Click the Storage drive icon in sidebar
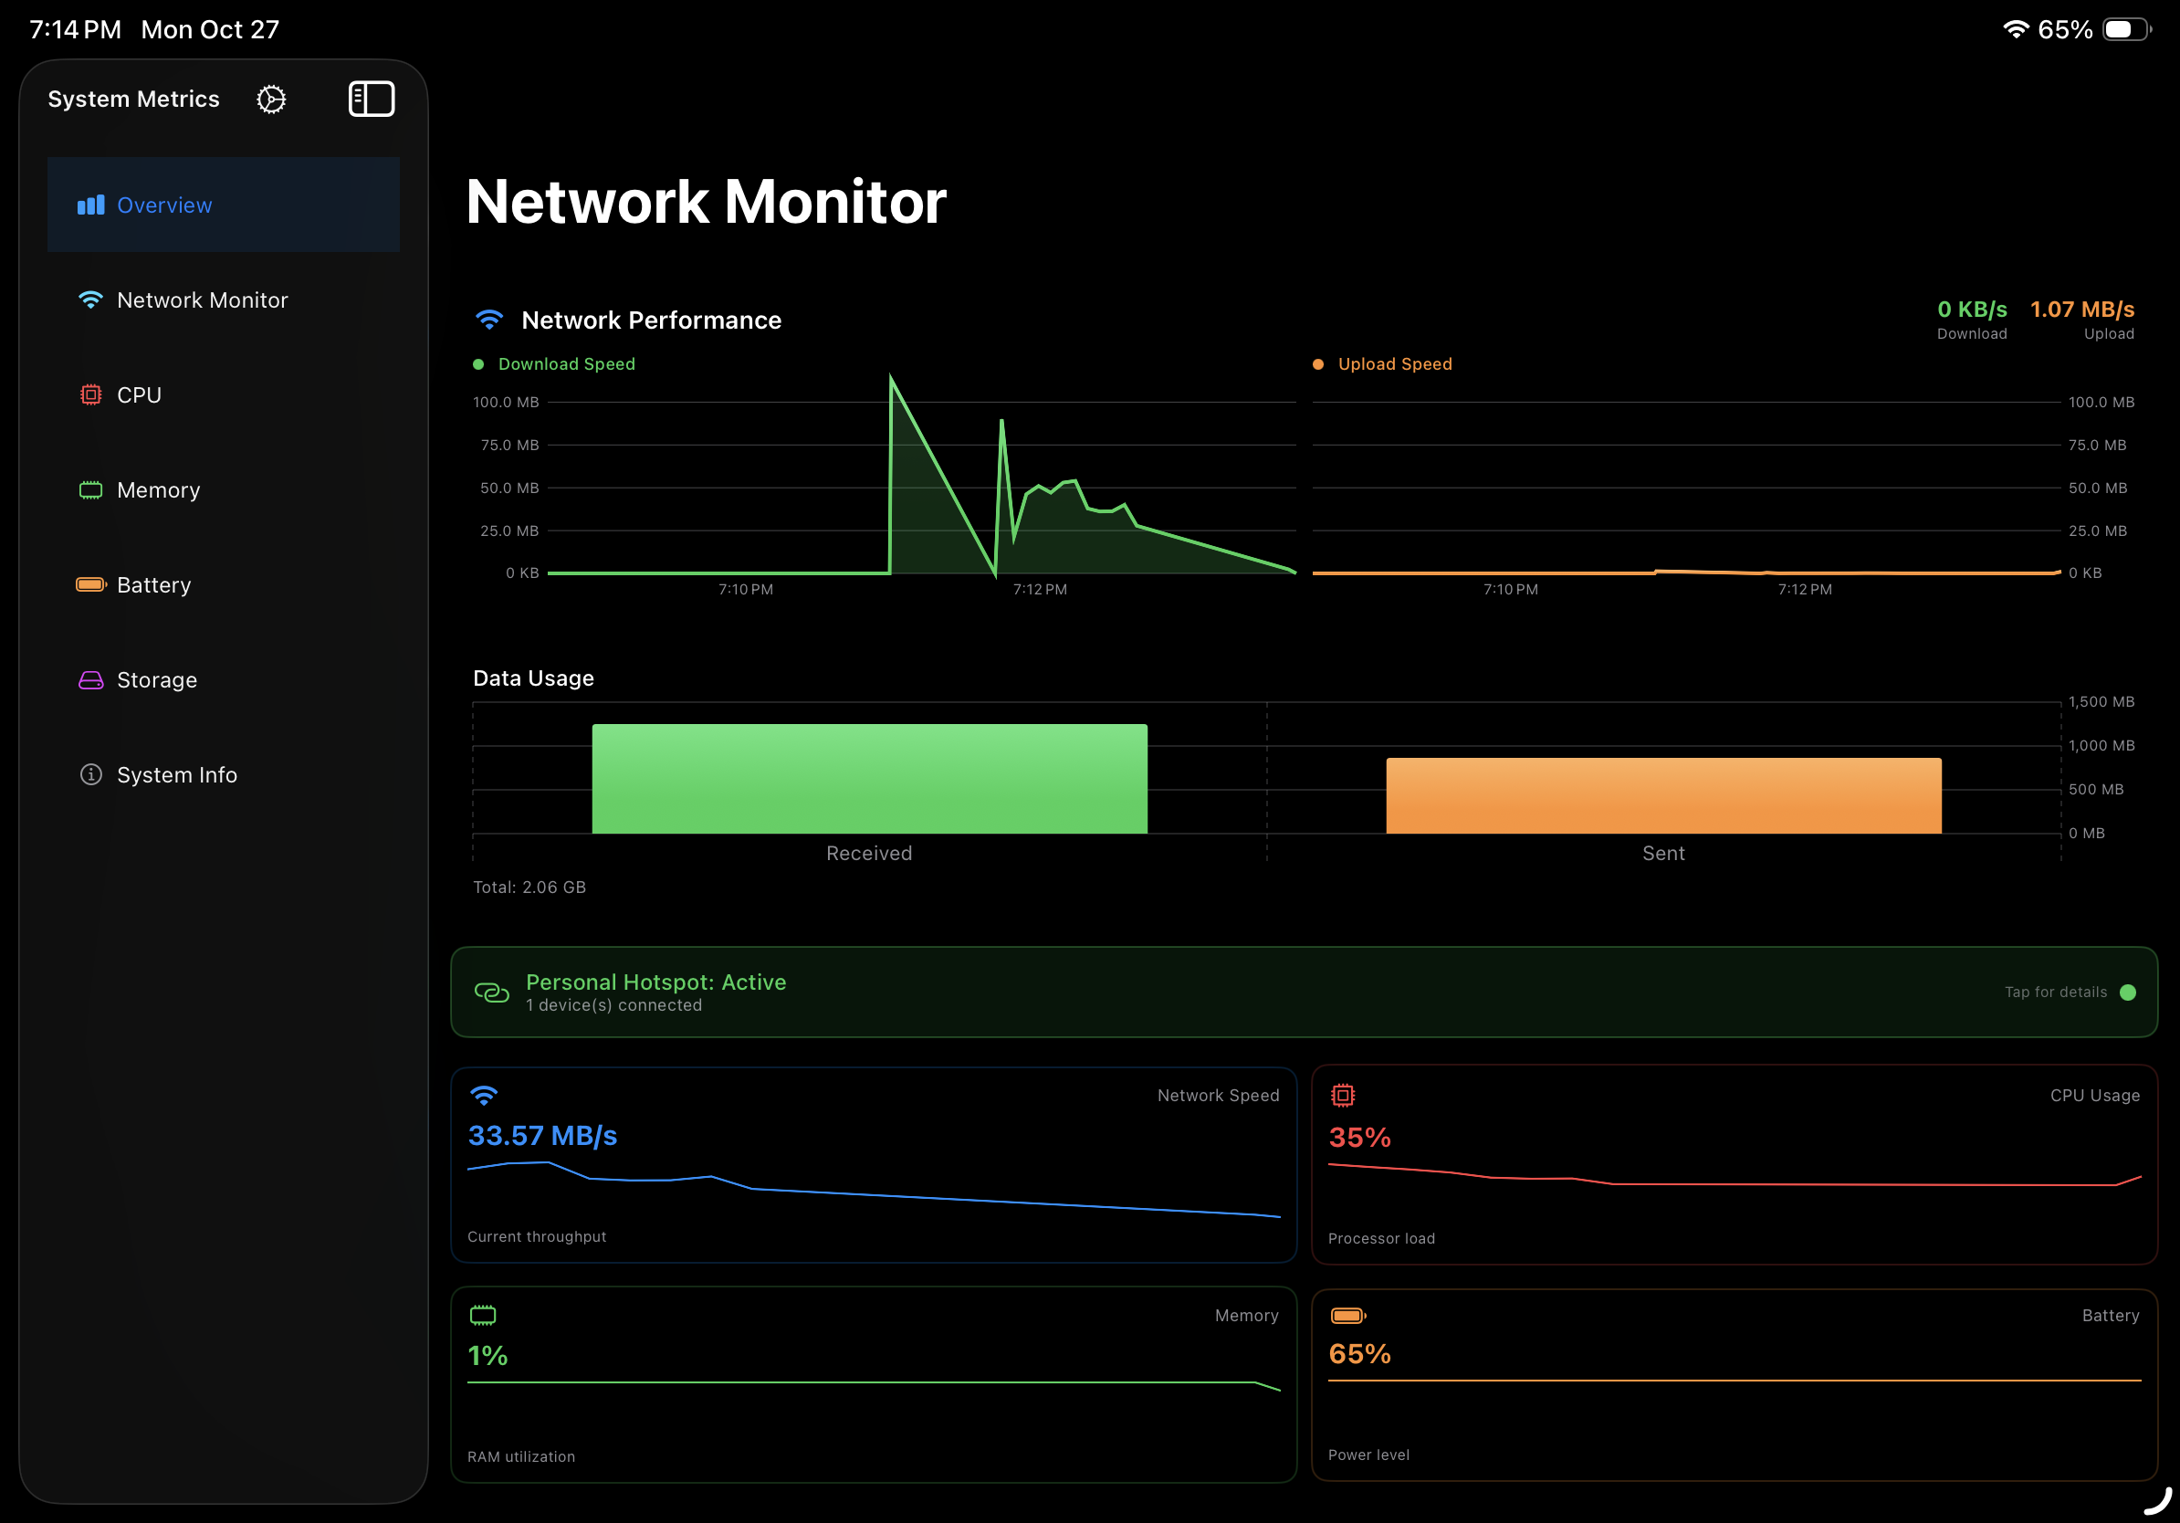The image size is (2180, 1523). tap(91, 680)
